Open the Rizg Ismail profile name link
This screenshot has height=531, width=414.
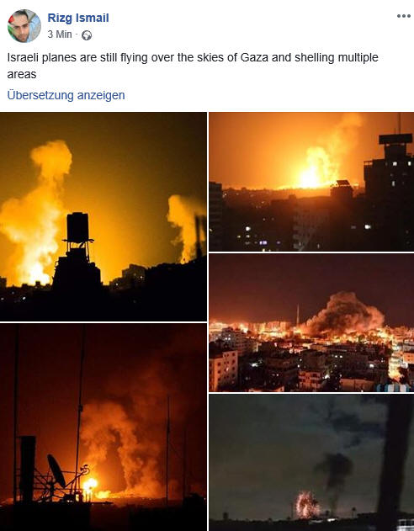point(78,18)
